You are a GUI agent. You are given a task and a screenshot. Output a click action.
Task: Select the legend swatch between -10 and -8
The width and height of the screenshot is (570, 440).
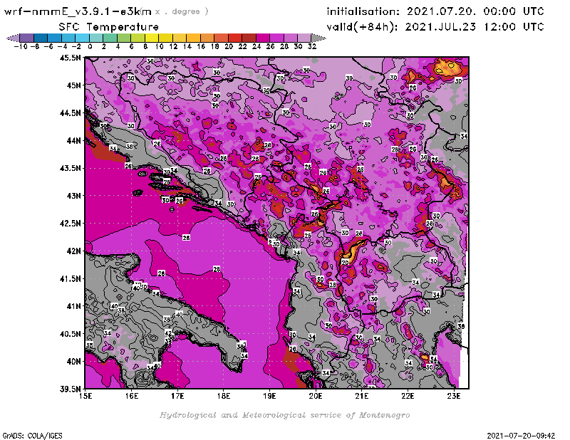point(26,38)
